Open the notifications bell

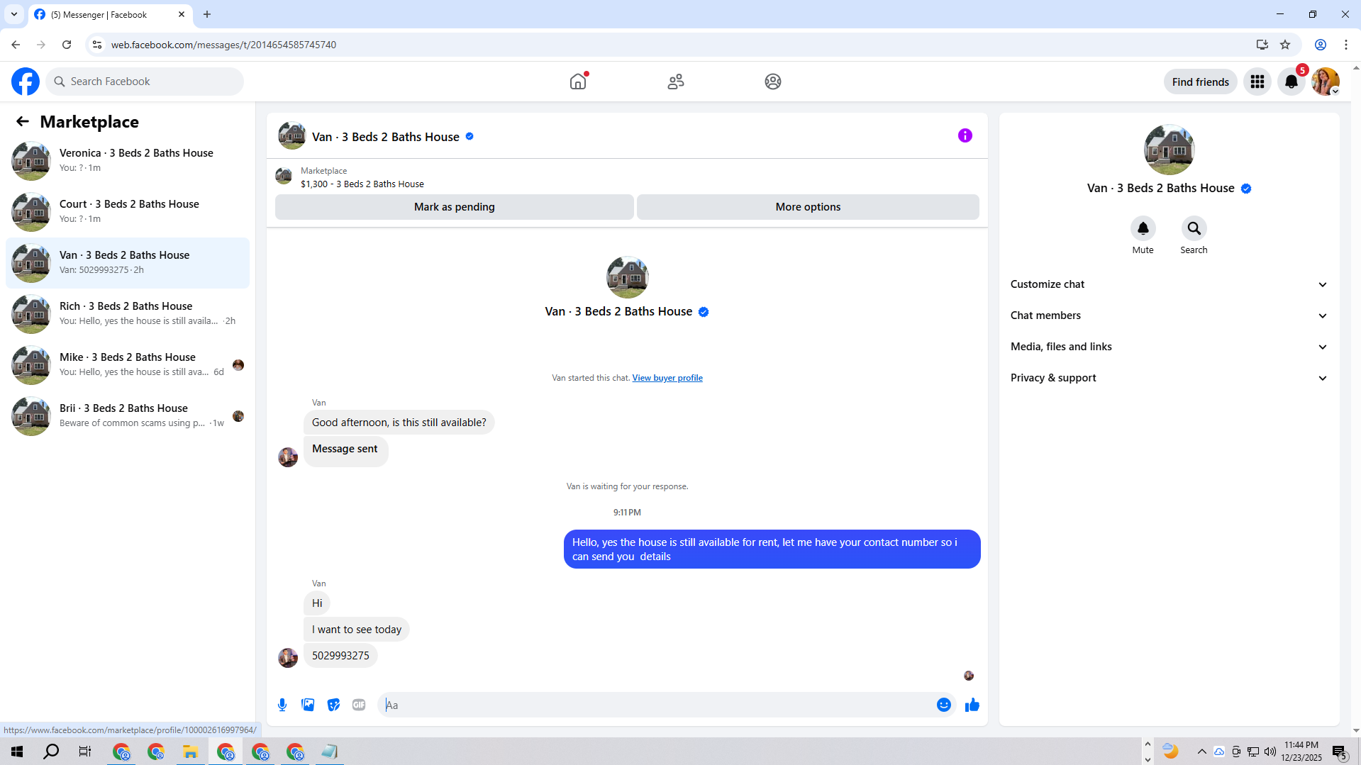(1291, 82)
